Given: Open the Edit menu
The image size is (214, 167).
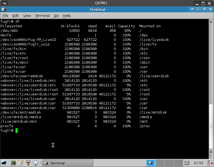Looking at the screenshot, I should click(16, 15).
